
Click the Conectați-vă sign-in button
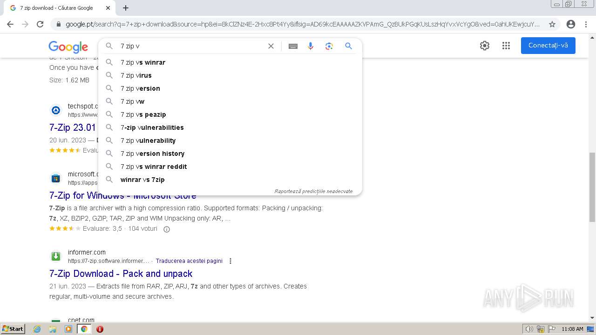pos(548,46)
